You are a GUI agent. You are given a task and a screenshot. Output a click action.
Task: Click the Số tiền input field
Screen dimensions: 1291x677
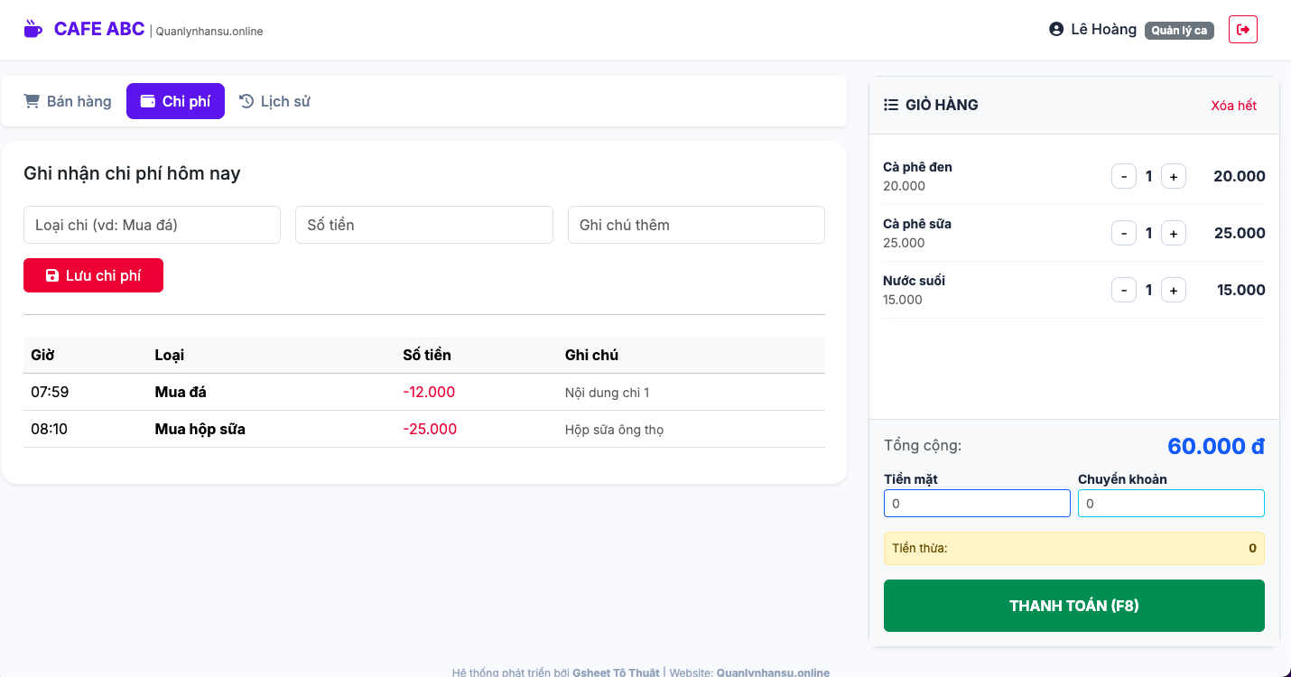click(x=423, y=225)
